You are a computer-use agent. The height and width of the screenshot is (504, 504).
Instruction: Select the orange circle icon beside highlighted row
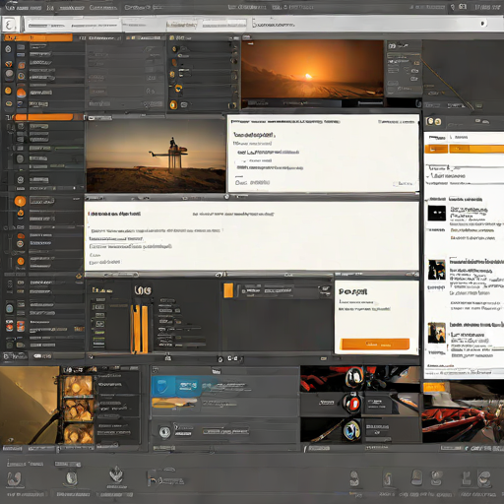[x=20, y=201]
